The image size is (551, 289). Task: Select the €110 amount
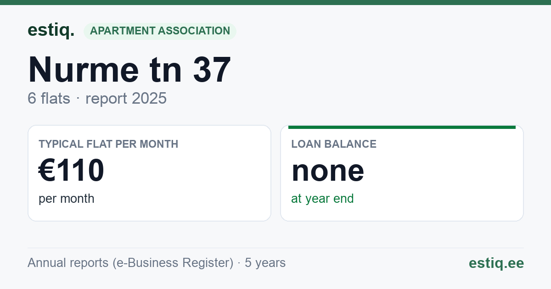click(x=71, y=171)
